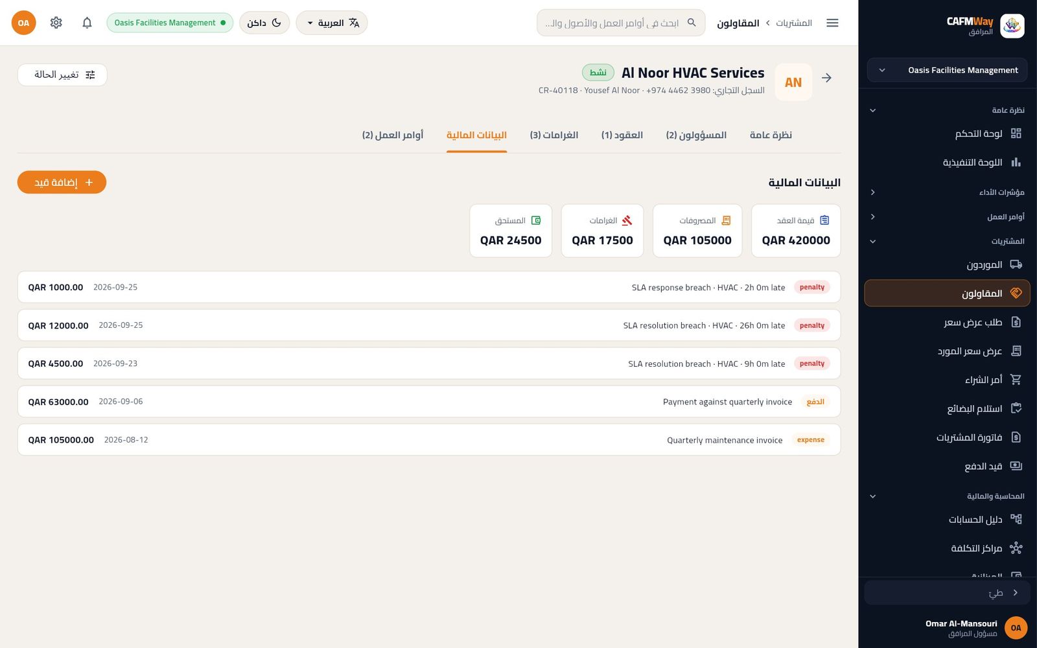Click the expense tag on quarterly maintenance
The image size is (1037, 648).
(x=811, y=440)
